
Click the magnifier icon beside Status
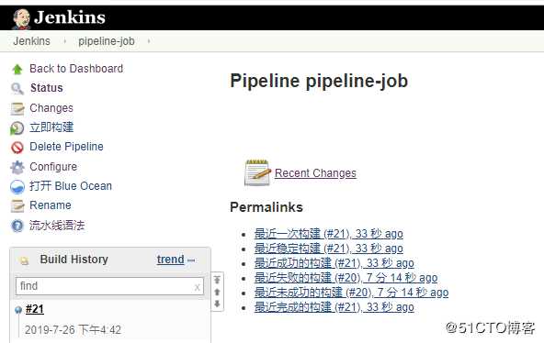click(17, 89)
